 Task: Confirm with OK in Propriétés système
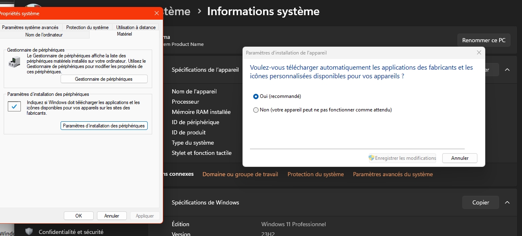[x=79, y=216]
